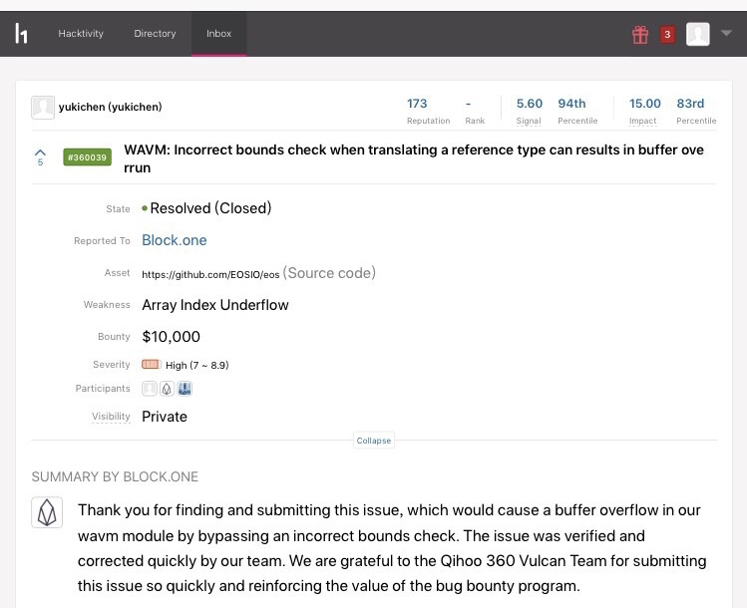Click the first participant avatar
Image resolution: width=747 pixels, height=608 pixels.
coord(150,389)
